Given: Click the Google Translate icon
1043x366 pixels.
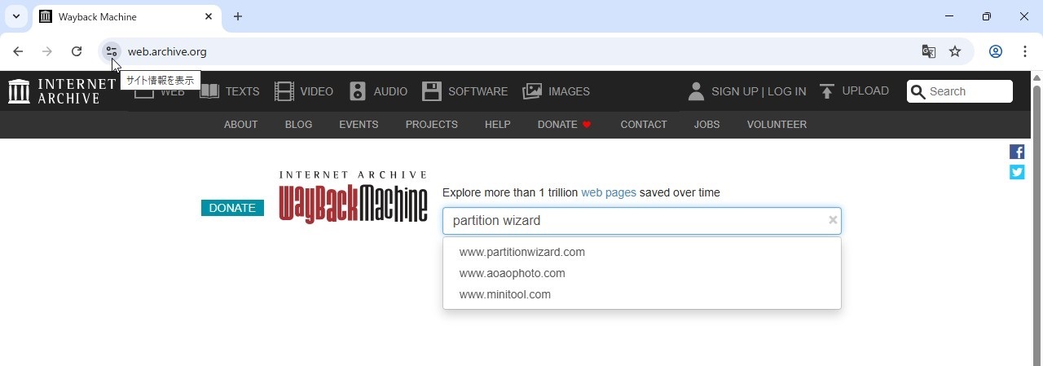Looking at the screenshot, I should (x=928, y=51).
